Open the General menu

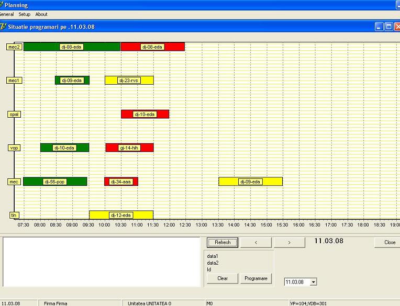[6, 14]
